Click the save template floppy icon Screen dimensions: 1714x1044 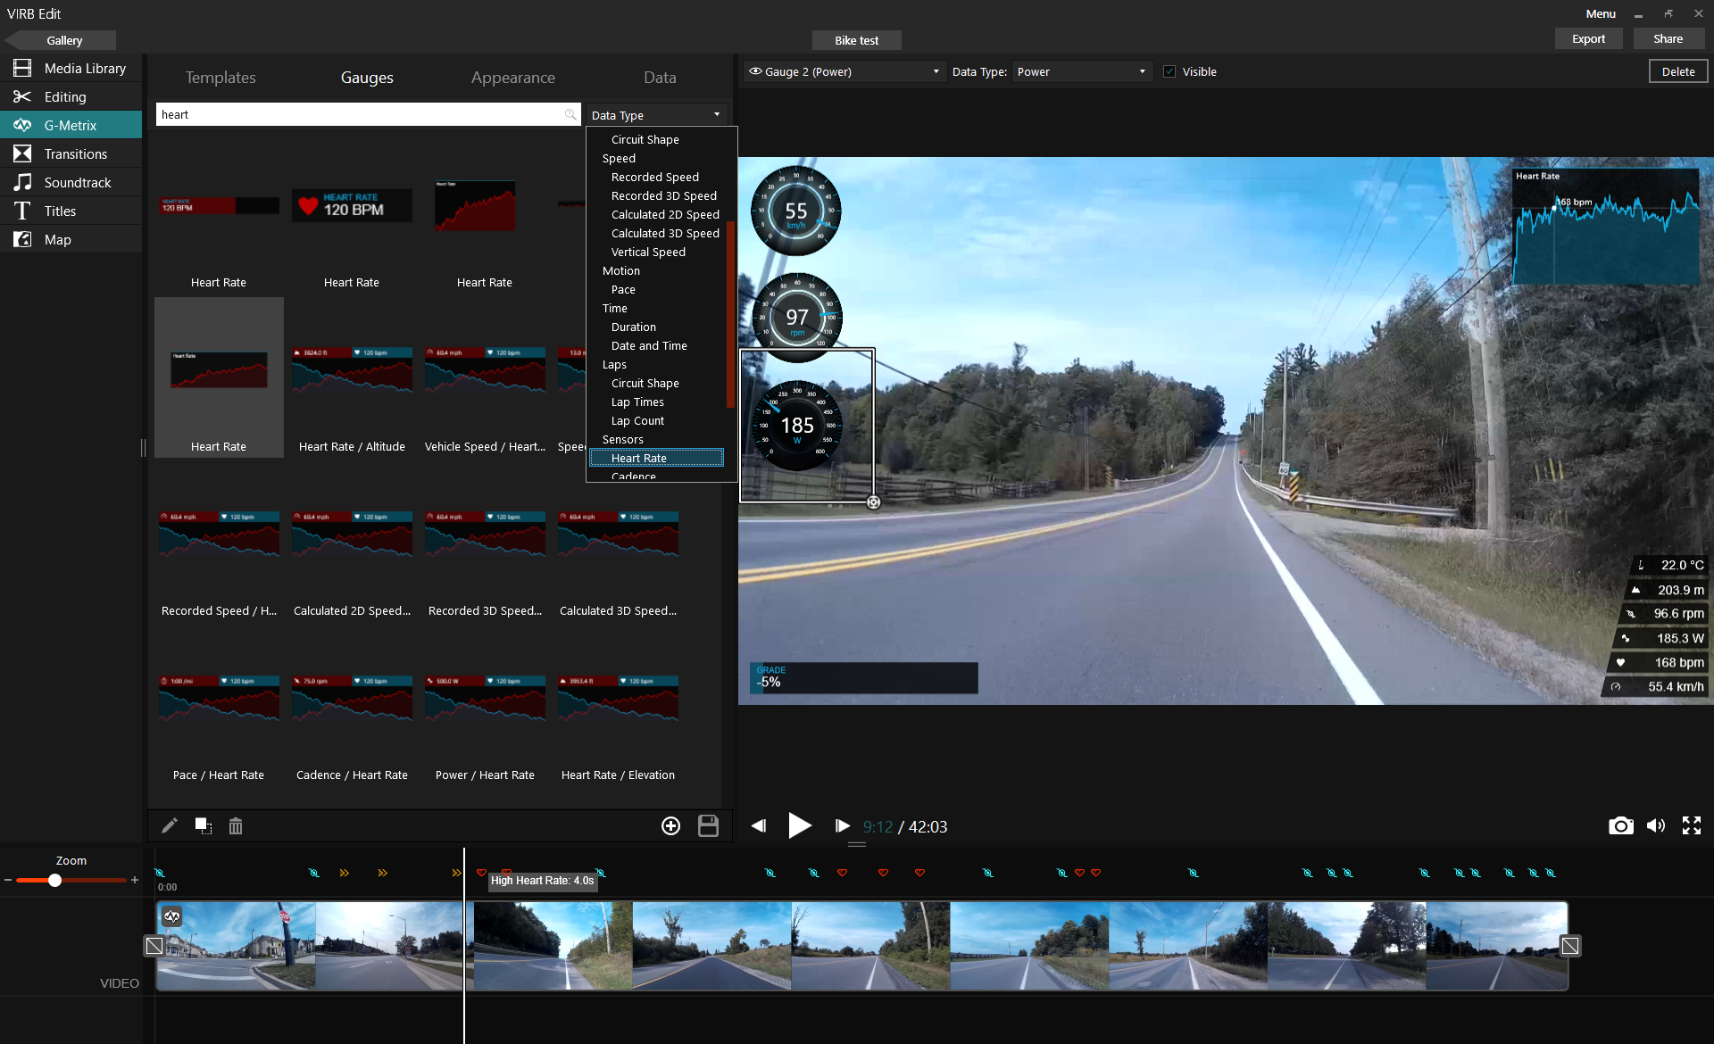pyautogui.click(x=708, y=826)
